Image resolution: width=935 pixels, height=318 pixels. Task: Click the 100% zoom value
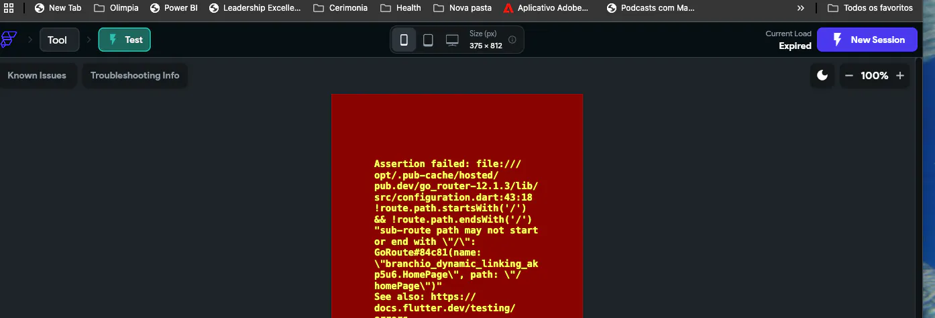tap(875, 76)
